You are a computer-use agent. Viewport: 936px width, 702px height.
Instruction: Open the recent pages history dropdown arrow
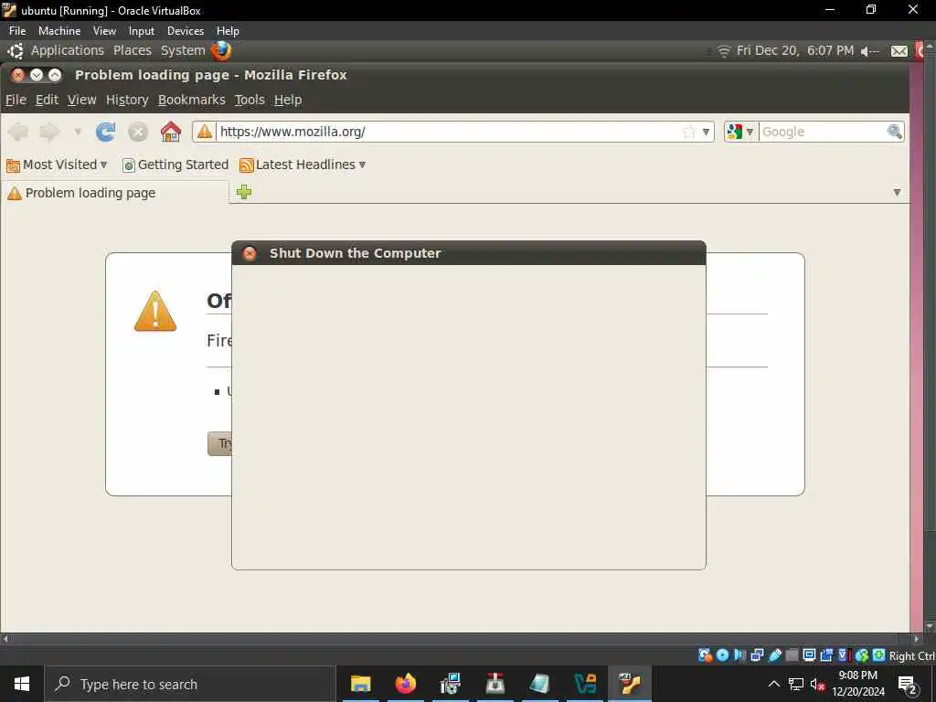tap(77, 132)
